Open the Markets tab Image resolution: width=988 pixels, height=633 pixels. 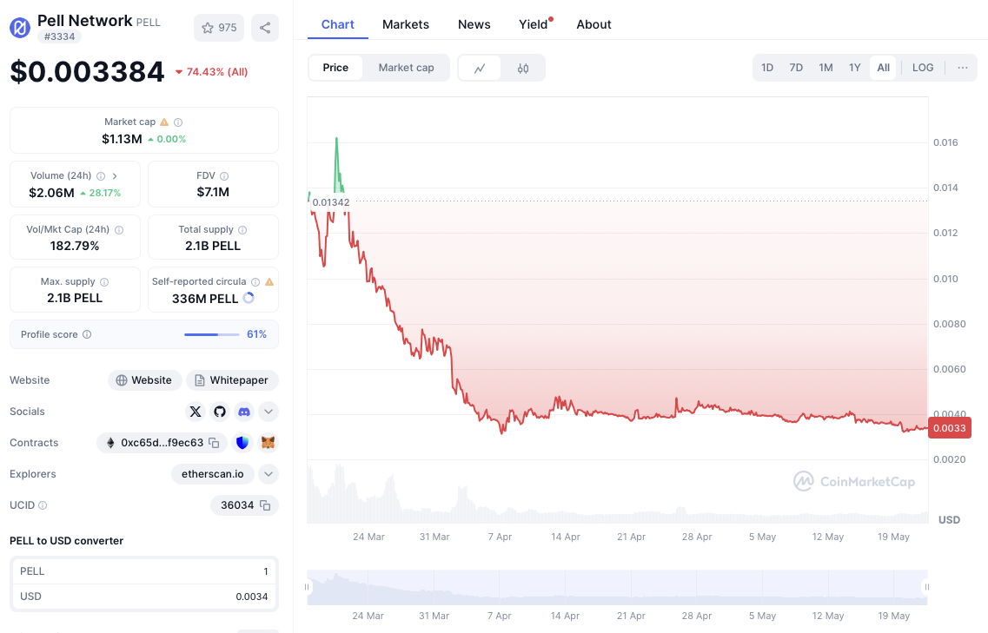[406, 24]
